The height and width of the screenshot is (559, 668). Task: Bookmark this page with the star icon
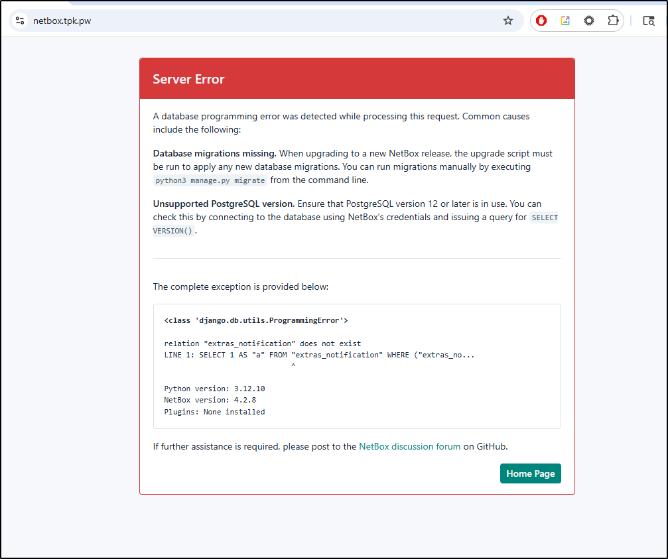(508, 21)
